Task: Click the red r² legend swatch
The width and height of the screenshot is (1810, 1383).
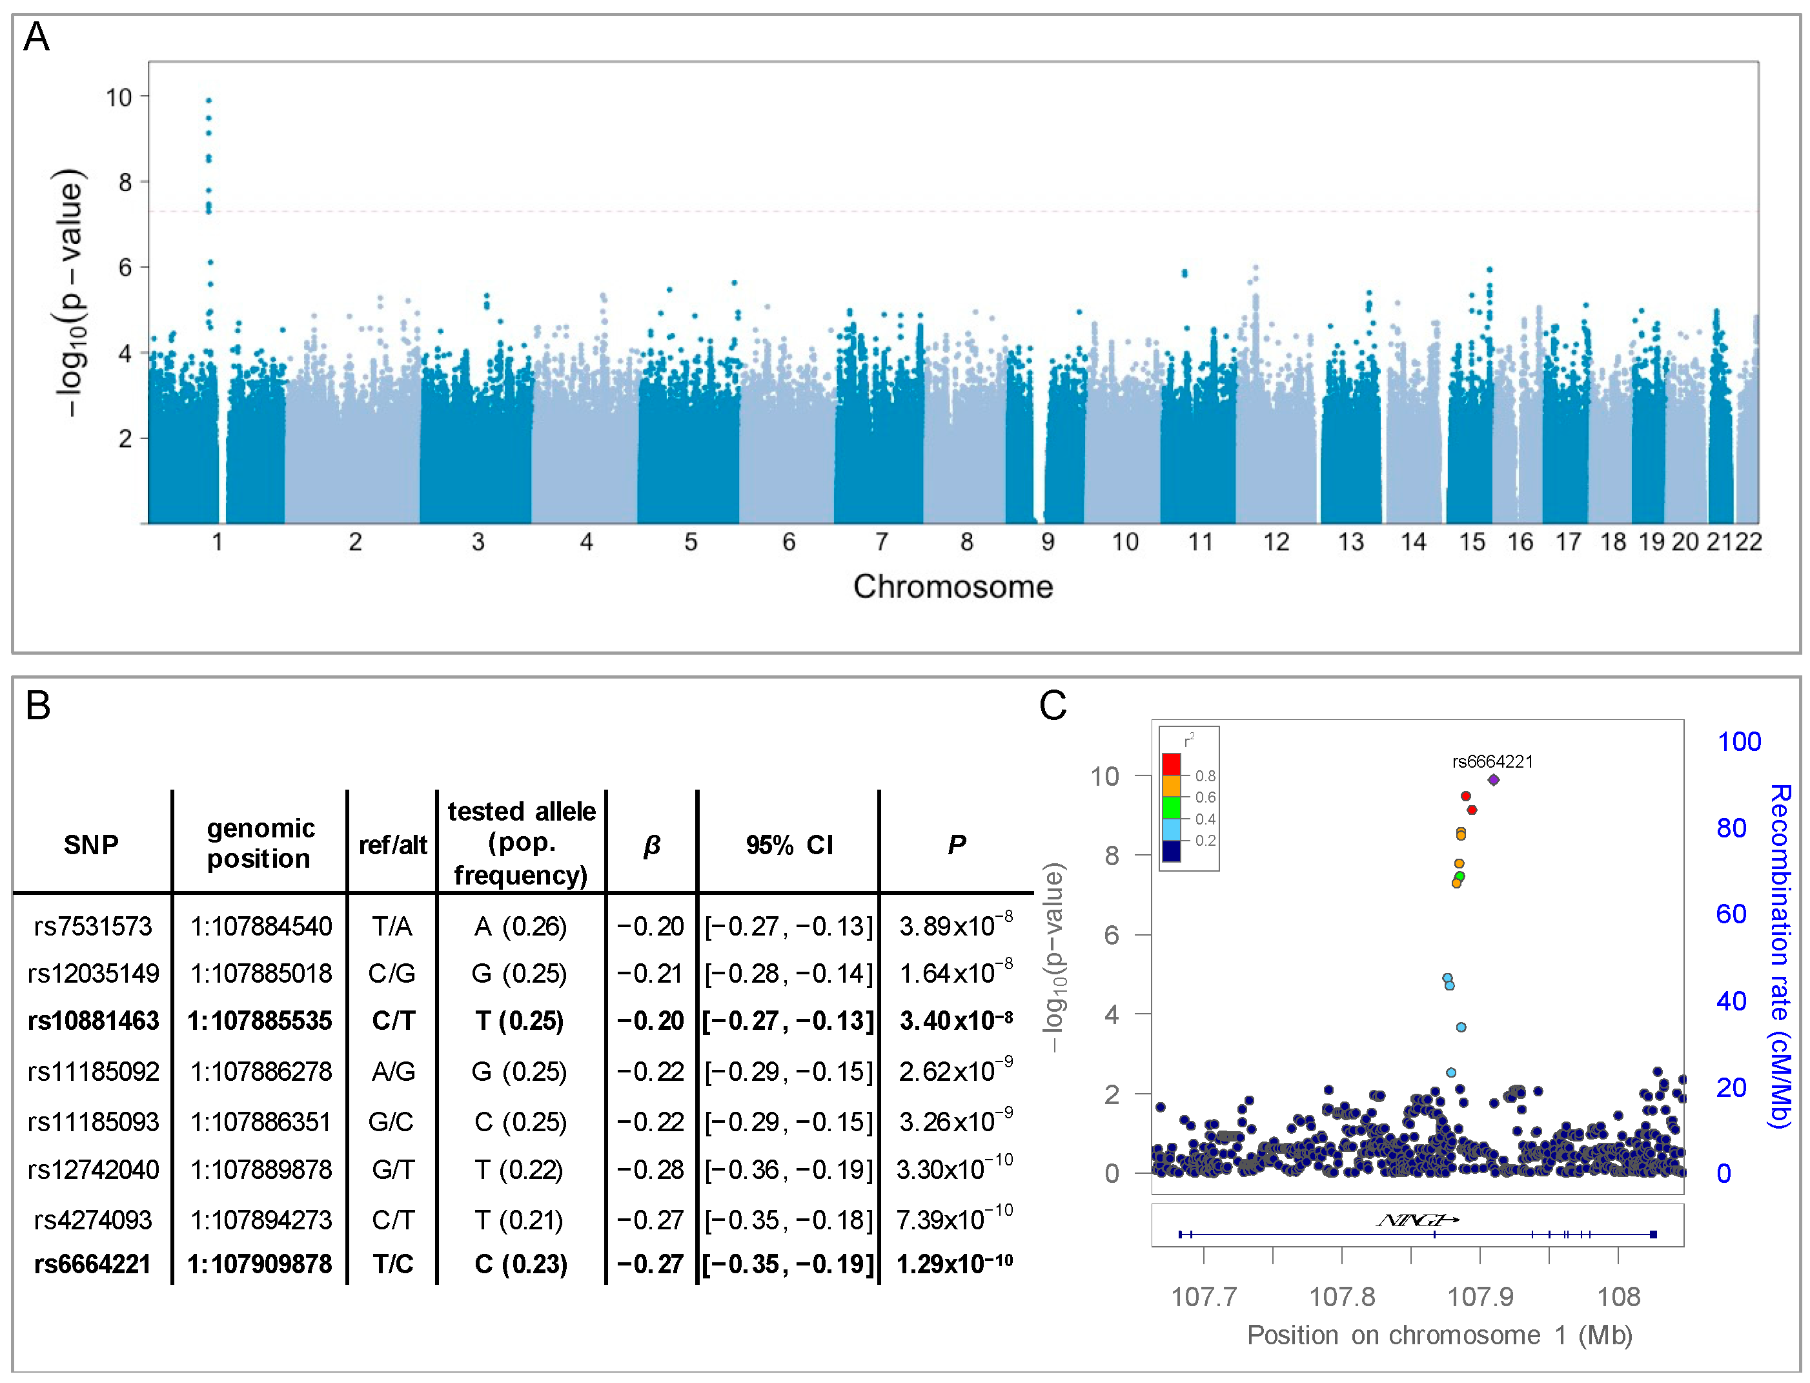Action: [x=1172, y=764]
